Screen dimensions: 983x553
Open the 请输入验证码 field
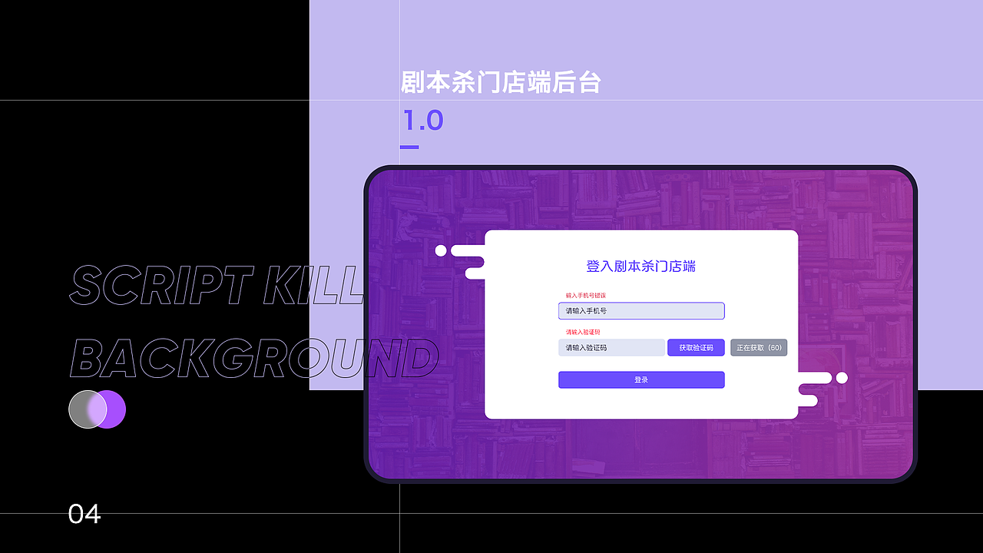click(x=611, y=347)
